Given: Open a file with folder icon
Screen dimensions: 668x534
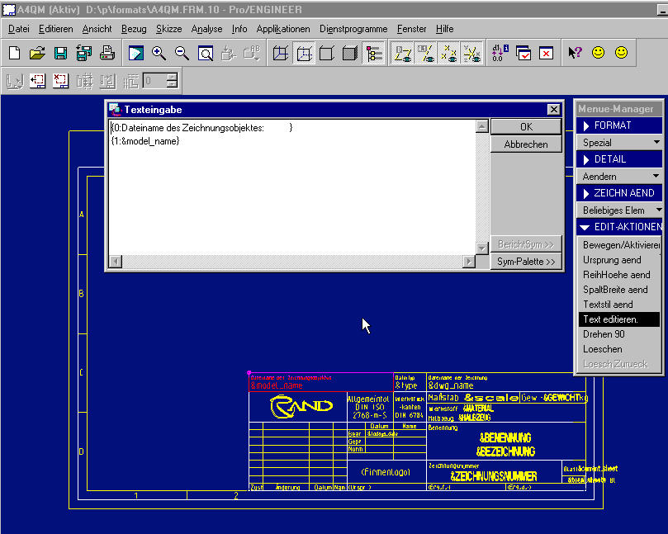Looking at the screenshot, I should click(x=37, y=53).
